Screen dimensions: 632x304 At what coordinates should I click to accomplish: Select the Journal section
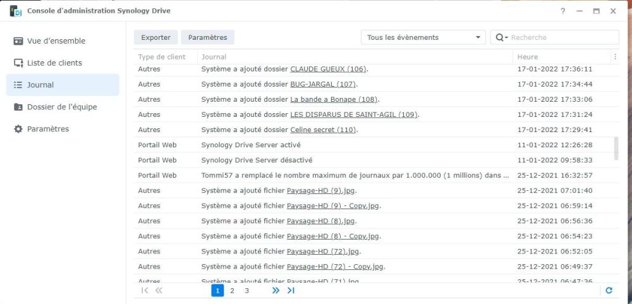pyautogui.click(x=63, y=85)
